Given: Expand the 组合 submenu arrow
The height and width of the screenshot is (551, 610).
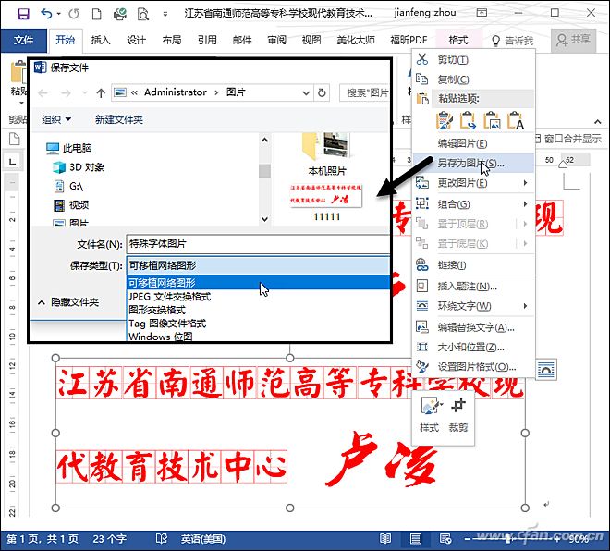Looking at the screenshot, I should click(x=525, y=204).
